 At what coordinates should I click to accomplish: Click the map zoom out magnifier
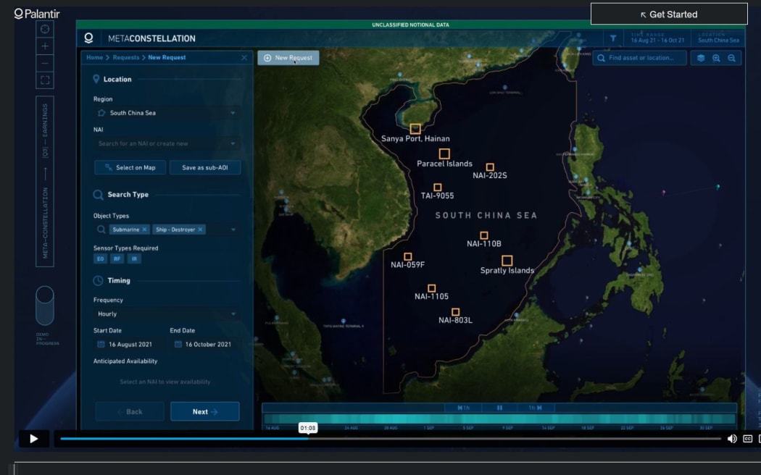pyautogui.click(x=731, y=58)
